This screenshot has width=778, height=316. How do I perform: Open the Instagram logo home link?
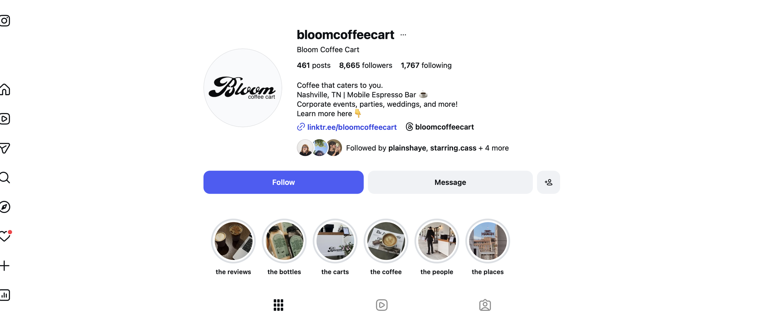pos(5,21)
